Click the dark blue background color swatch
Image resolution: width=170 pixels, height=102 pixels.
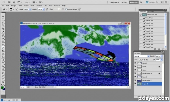pos(4,89)
